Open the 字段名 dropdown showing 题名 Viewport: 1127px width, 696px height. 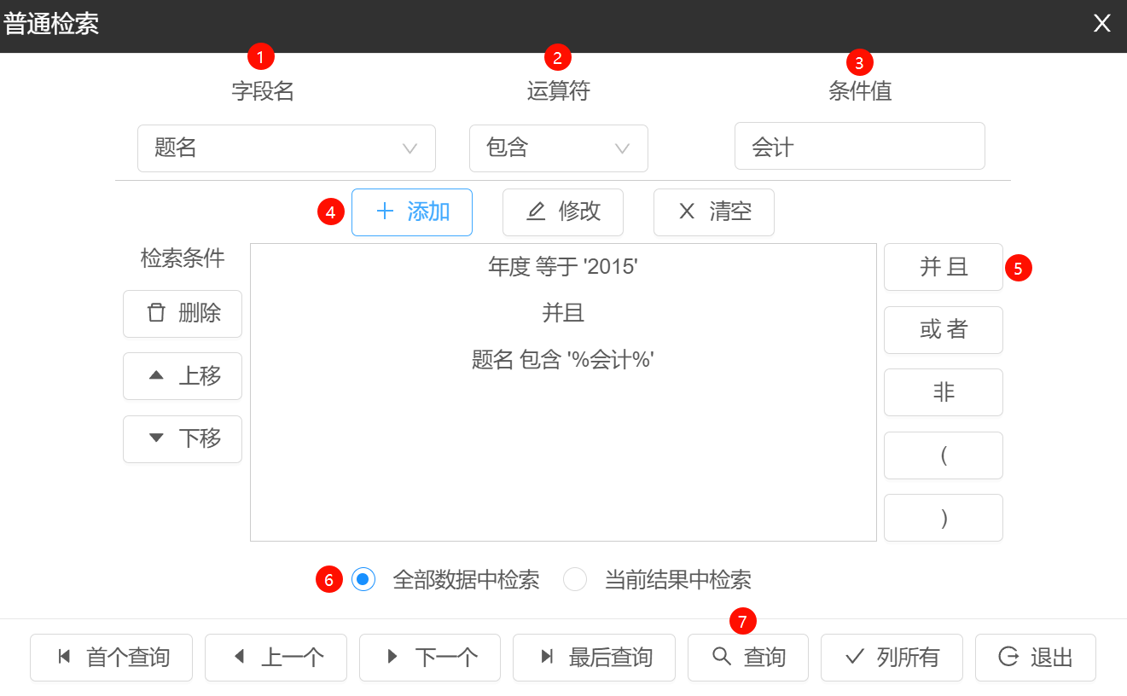(x=286, y=148)
